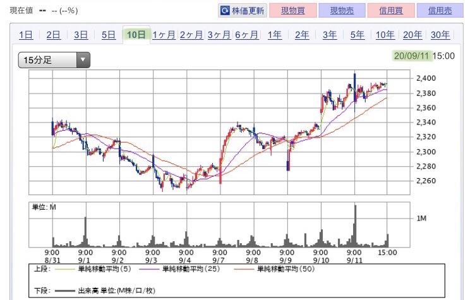
Task: Click the 9/11 date axis label
Action: (x=354, y=260)
